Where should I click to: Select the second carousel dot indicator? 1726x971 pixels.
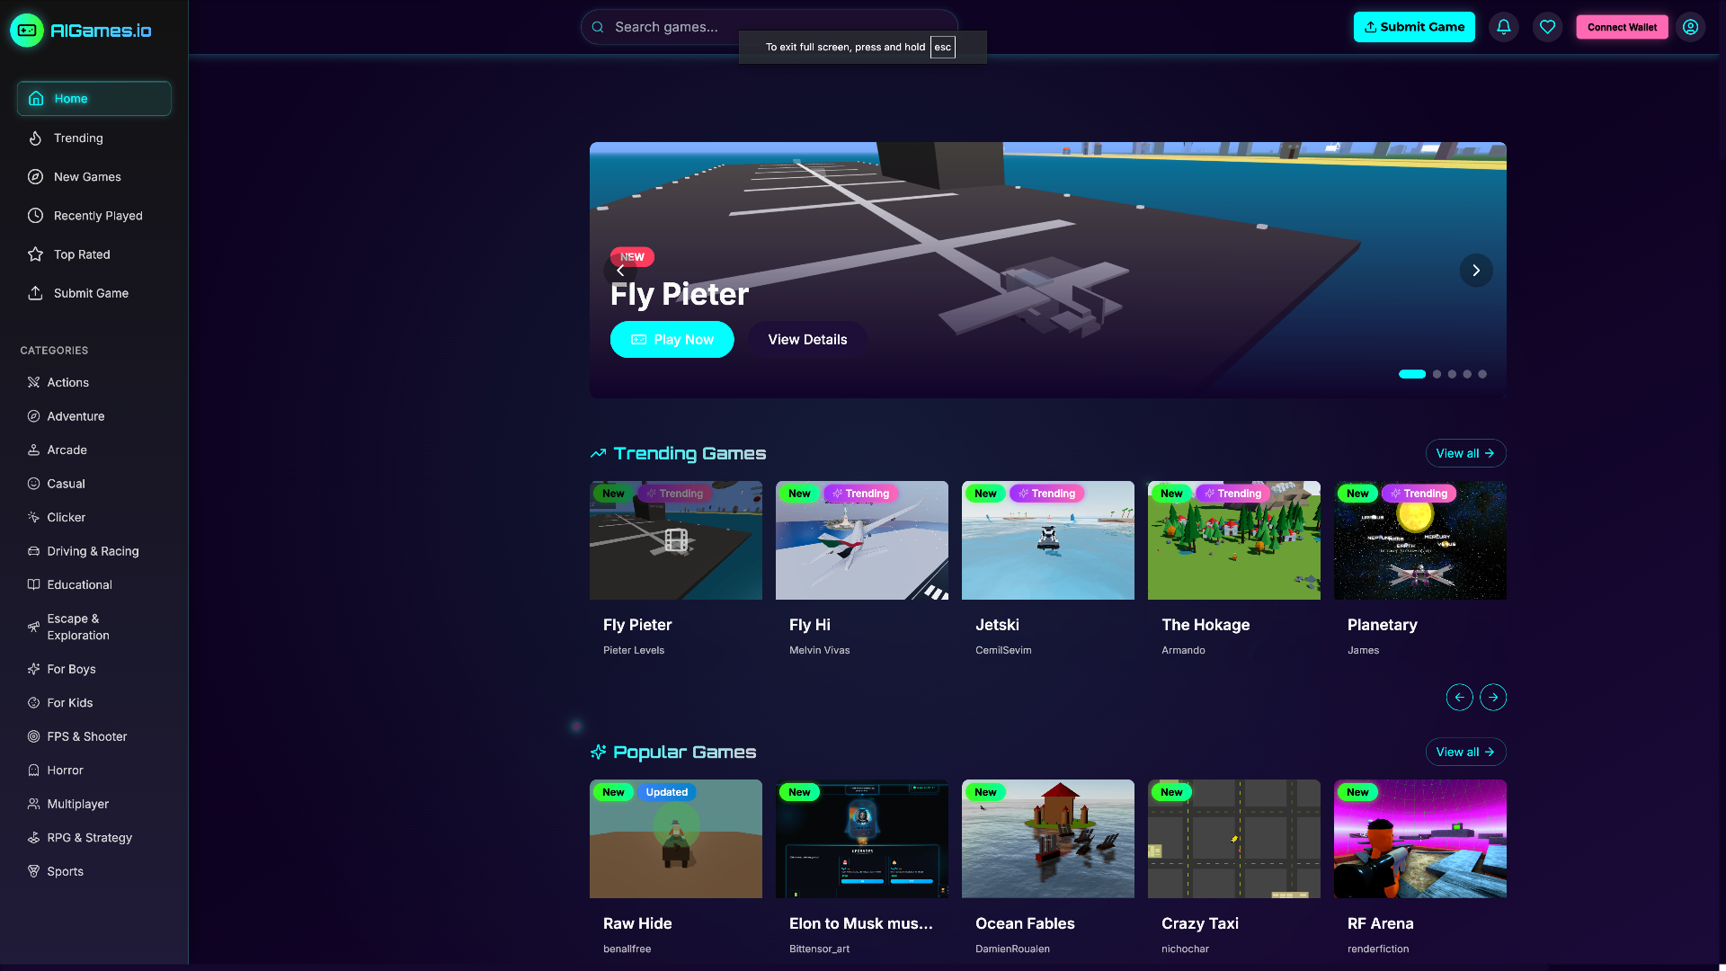coord(1437,374)
